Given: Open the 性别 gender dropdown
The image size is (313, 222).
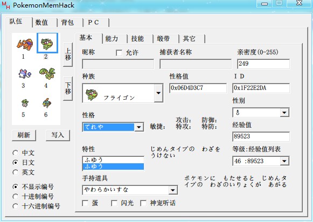Looking at the screenshot, I should pyautogui.click(x=284, y=113).
